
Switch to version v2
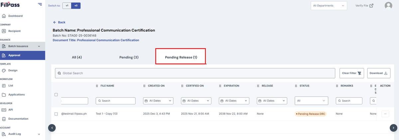76,6
